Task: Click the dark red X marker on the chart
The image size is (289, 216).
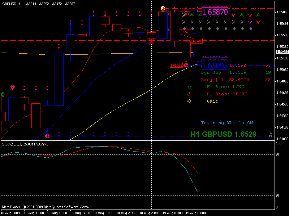Action: coord(151,42)
